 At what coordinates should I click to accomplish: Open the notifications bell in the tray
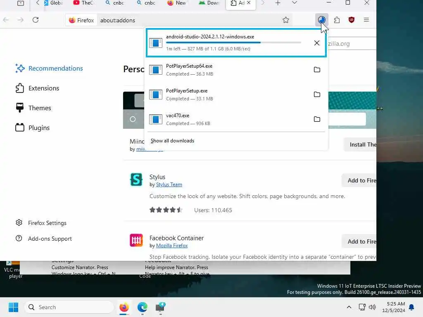412,307
